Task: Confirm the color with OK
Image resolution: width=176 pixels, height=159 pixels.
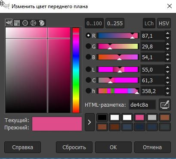Action: (x=113, y=147)
